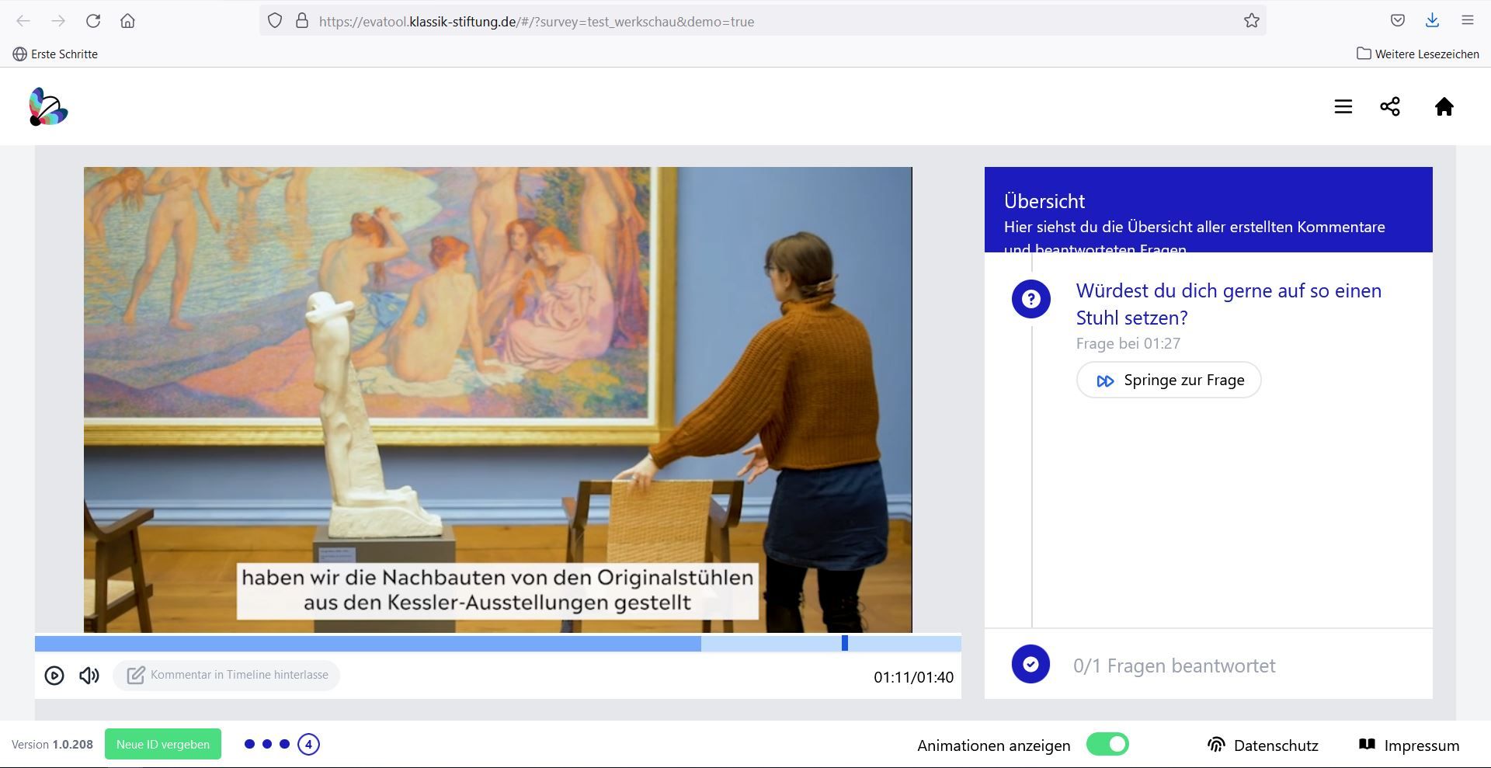The image size is (1491, 768).
Task: Bookmark this page with star icon
Action: [1251, 21]
